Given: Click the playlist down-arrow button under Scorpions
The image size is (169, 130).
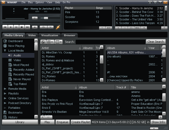Looking at the screenshot, I should [102, 28].
